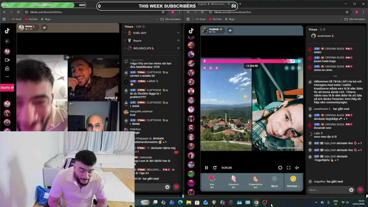Switch ENG SV input language in tray
Image resolution: width=368 pixels, height=207 pixels.
pos(336,202)
